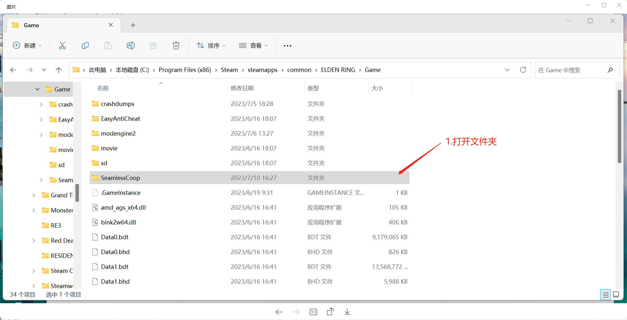Click the New button in toolbar
627x320 pixels.
pyautogui.click(x=27, y=46)
